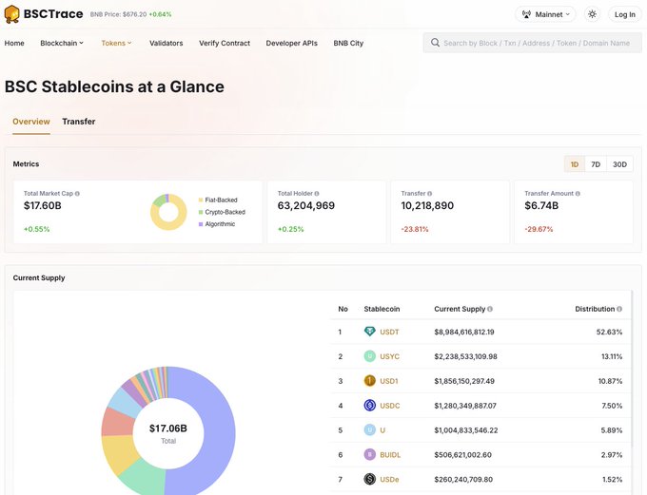Click the USDC token icon

(370, 406)
